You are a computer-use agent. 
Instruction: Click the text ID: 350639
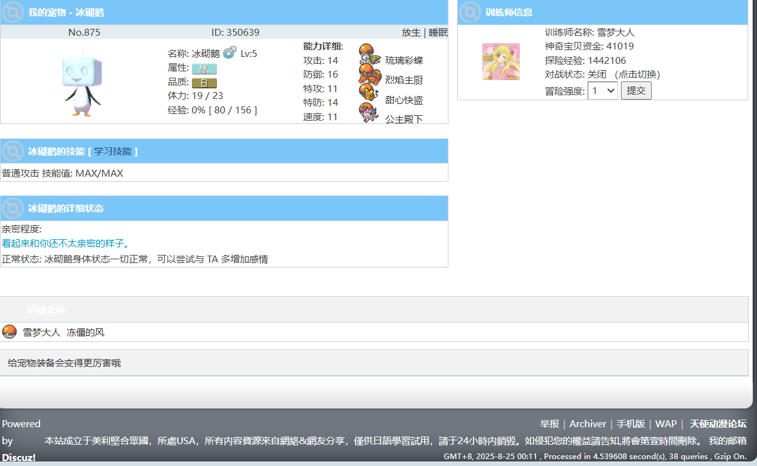point(235,33)
